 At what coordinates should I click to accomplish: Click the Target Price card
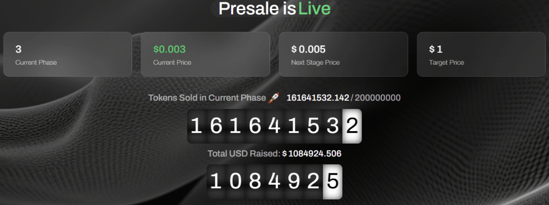click(x=481, y=54)
